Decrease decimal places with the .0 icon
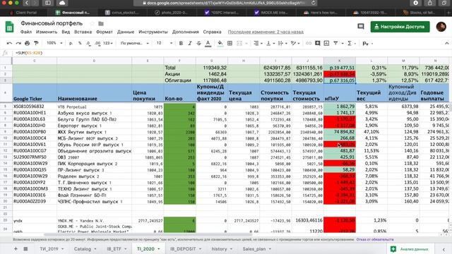Viewport: 452px width, 254px height. tap(88, 43)
